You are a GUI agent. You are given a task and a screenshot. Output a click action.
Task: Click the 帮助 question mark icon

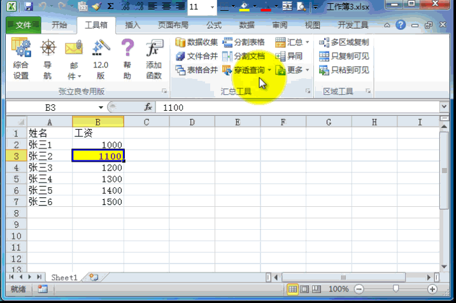pos(127,59)
